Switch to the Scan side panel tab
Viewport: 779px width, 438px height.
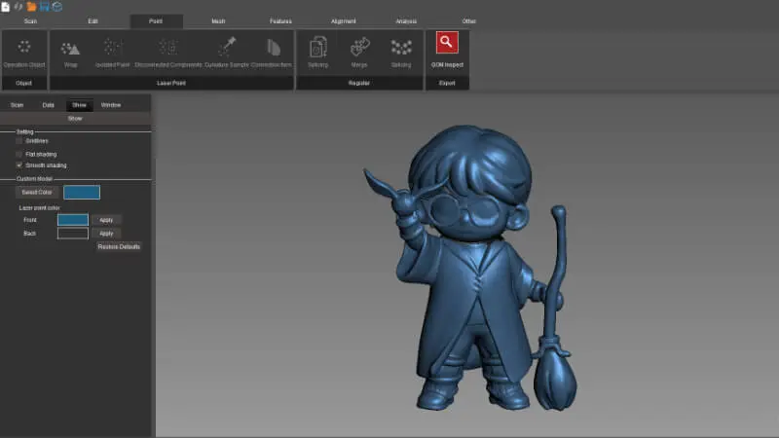pyautogui.click(x=17, y=105)
